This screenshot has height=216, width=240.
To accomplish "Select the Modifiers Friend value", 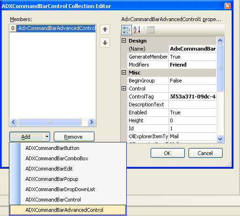I will pyautogui.click(x=193, y=65).
